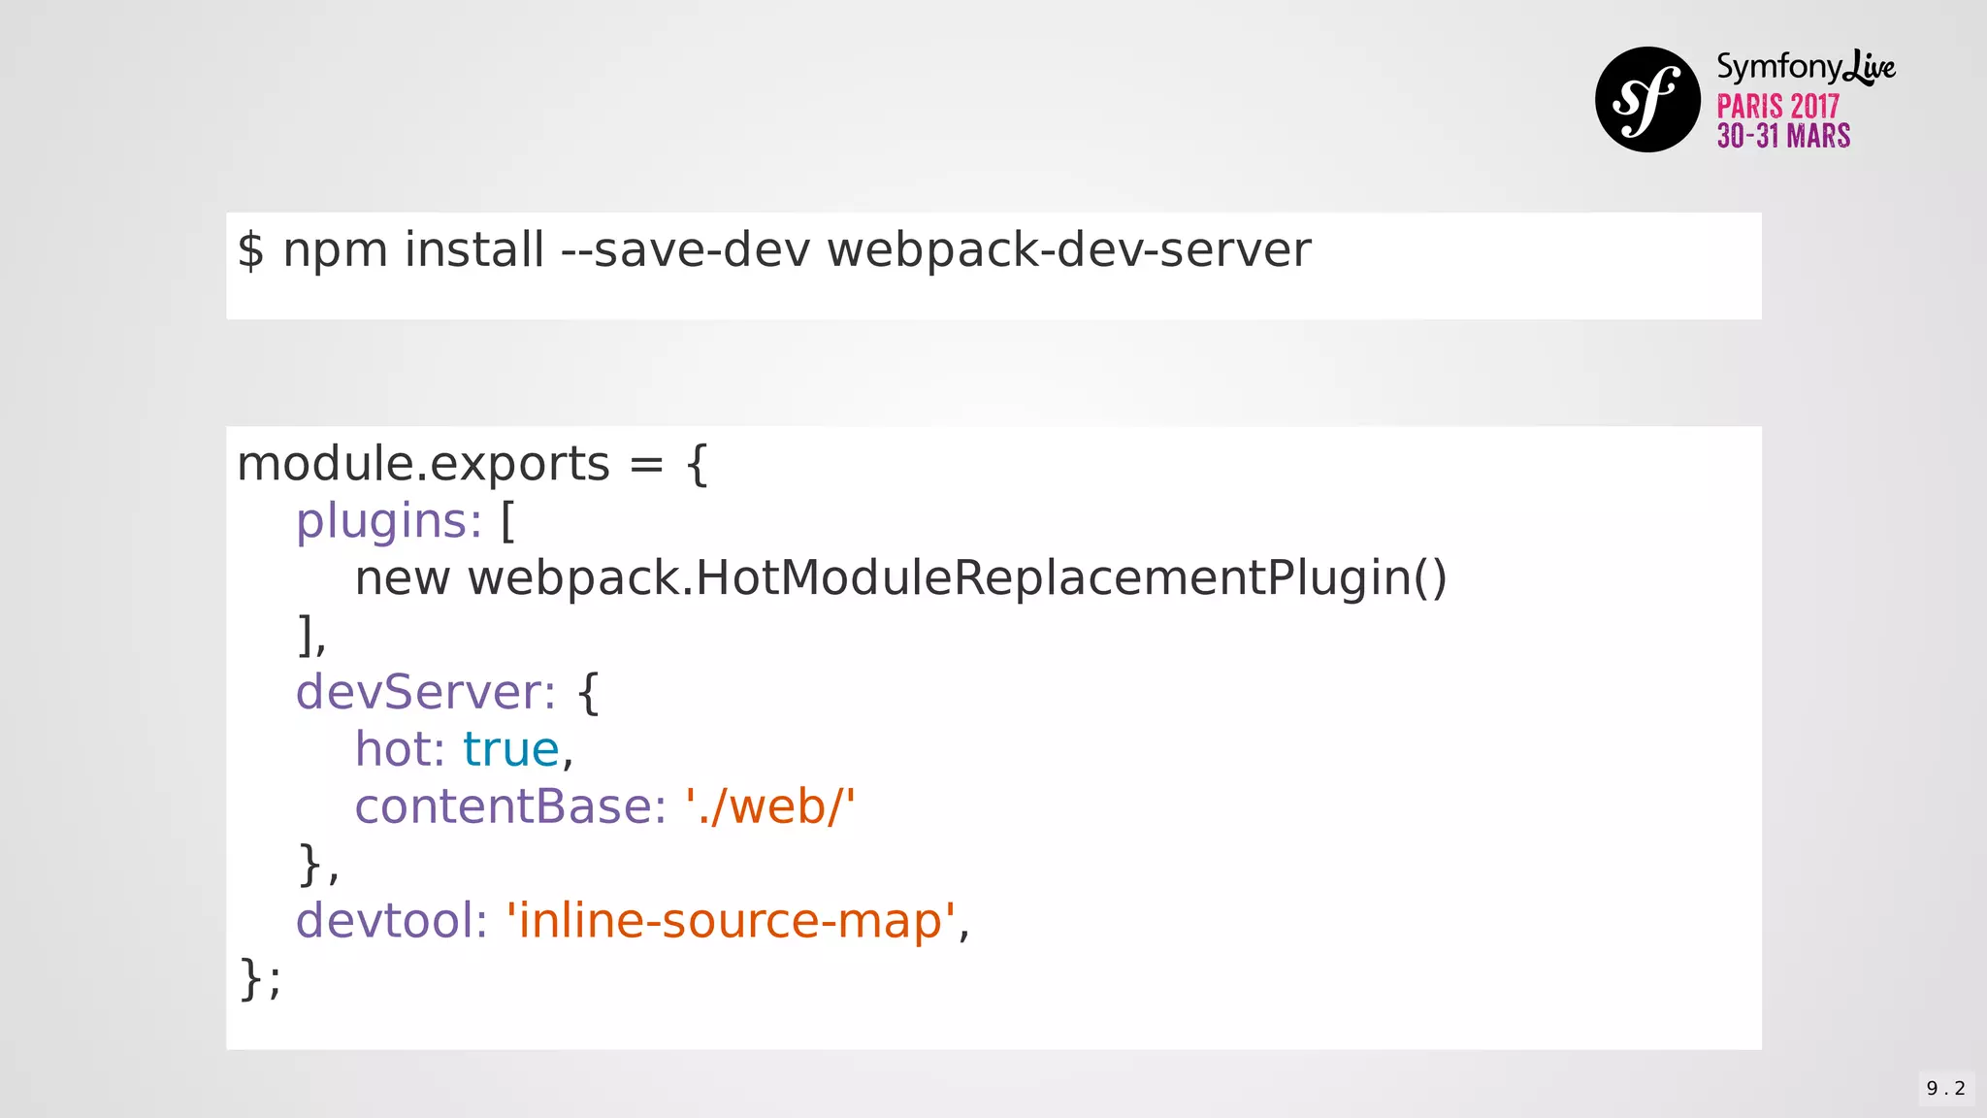Image resolution: width=1987 pixels, height=1118 pixels.
Task: Click the --save-dev flag text
Action: tap(685, 250)
